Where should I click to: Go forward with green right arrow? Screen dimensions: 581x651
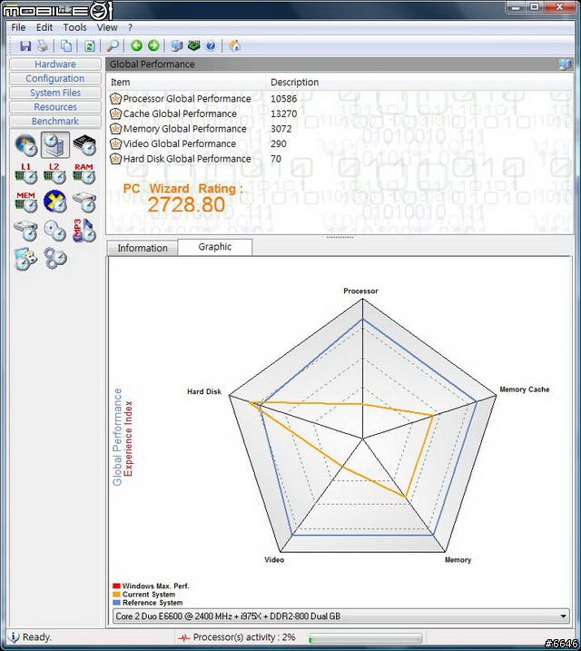[153, 45]
